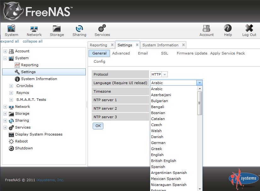Click the Network toolbar icon
The height and width of the screenshot is (191, 260).
[34, 29]
